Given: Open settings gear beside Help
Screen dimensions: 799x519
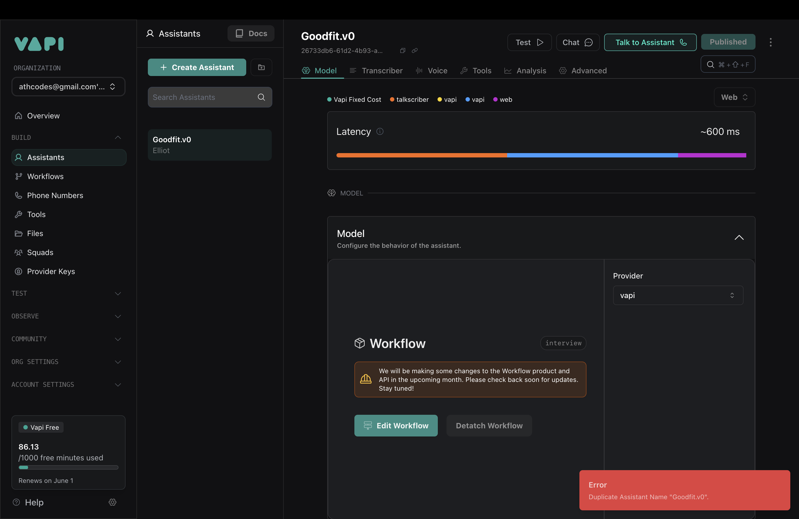Looking at the screenshot, I should (113, 502).
